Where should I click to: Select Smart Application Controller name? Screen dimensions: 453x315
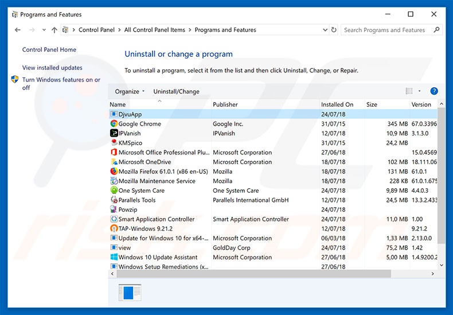(x=157, y=219)
